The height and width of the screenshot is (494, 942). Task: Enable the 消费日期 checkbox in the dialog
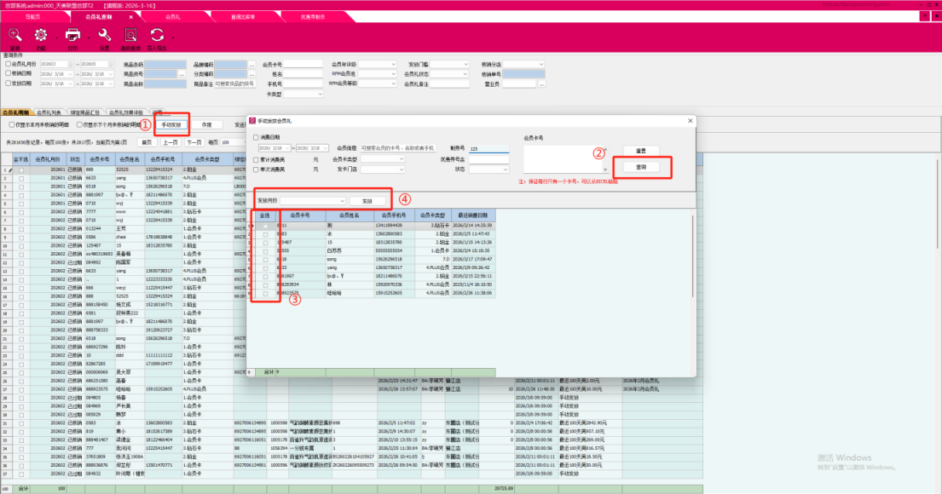click(256, 137)
